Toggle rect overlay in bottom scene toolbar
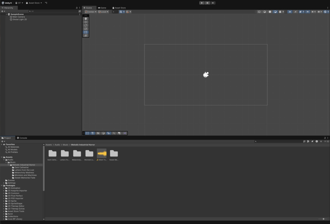Screen dimensions: 330x224 tap(87, 133)
